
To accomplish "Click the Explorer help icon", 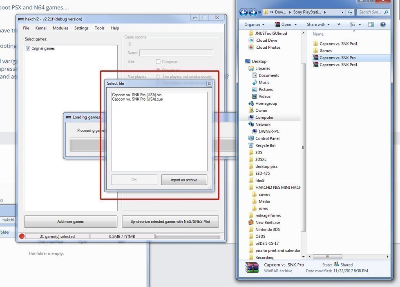I will 383,25.
